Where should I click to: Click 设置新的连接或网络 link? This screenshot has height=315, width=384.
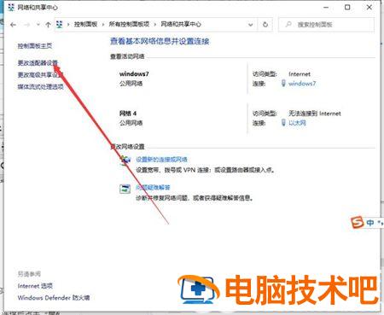tap(161, 160)
